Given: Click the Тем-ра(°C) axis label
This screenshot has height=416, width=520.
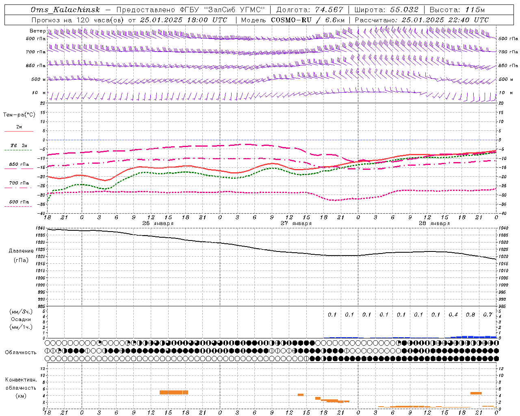Looking at the screenshot, I should tap(19, 115).
